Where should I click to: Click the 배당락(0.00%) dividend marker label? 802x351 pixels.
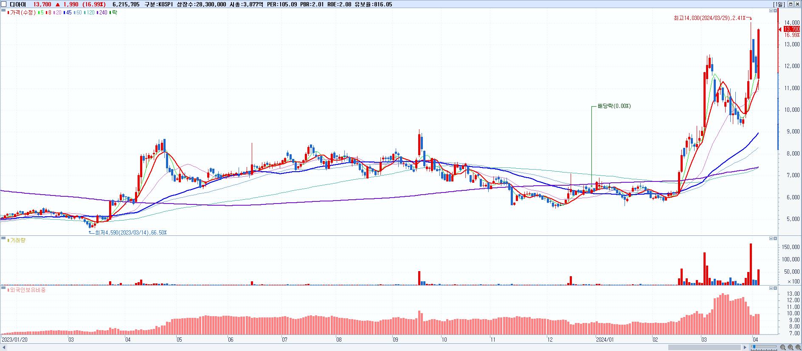(614, 106)
